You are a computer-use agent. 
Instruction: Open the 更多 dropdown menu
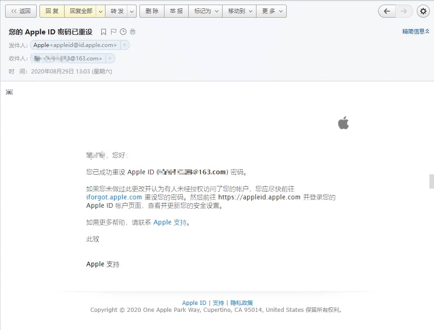pyautogui.click(x=271, y=11)
